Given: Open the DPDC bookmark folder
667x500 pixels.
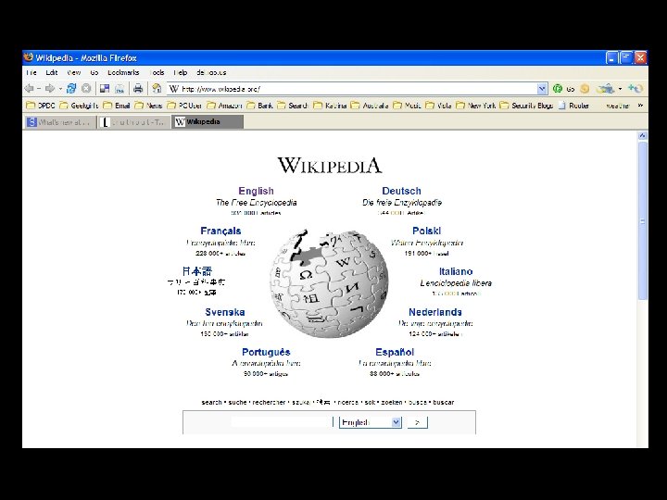Looking at the screenshot, I should [41, 106].
